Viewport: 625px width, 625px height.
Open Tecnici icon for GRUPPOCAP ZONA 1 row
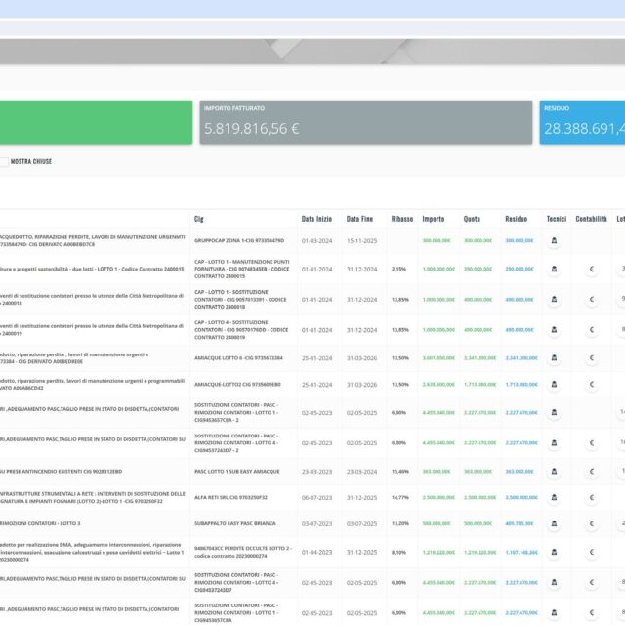(554, 240)
